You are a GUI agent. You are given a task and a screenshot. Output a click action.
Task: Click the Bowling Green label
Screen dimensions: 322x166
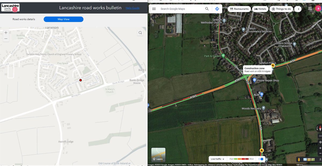coord(21,37)
